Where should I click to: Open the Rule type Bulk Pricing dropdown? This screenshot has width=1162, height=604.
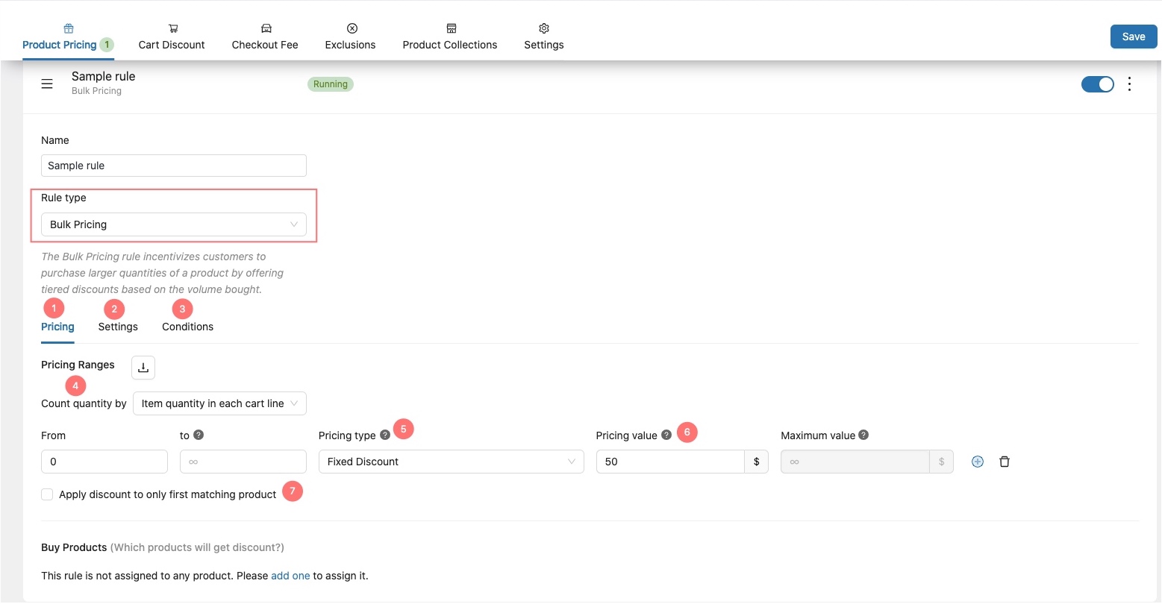click(x=174, y=224)
